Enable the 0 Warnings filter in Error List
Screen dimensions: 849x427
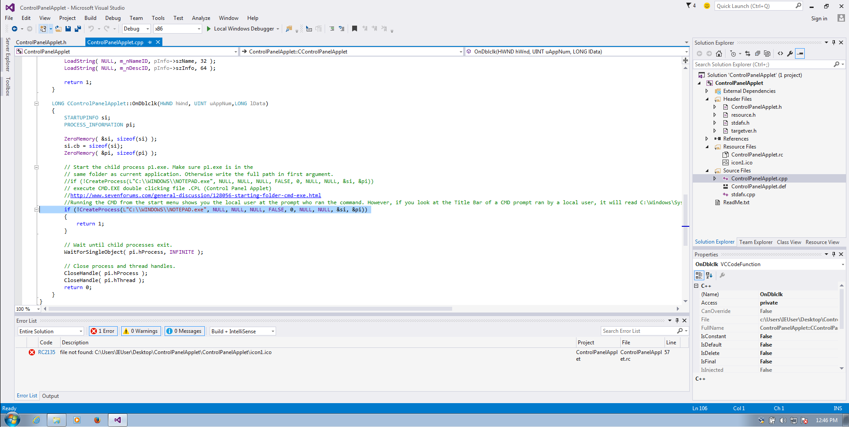coord(140,331)
